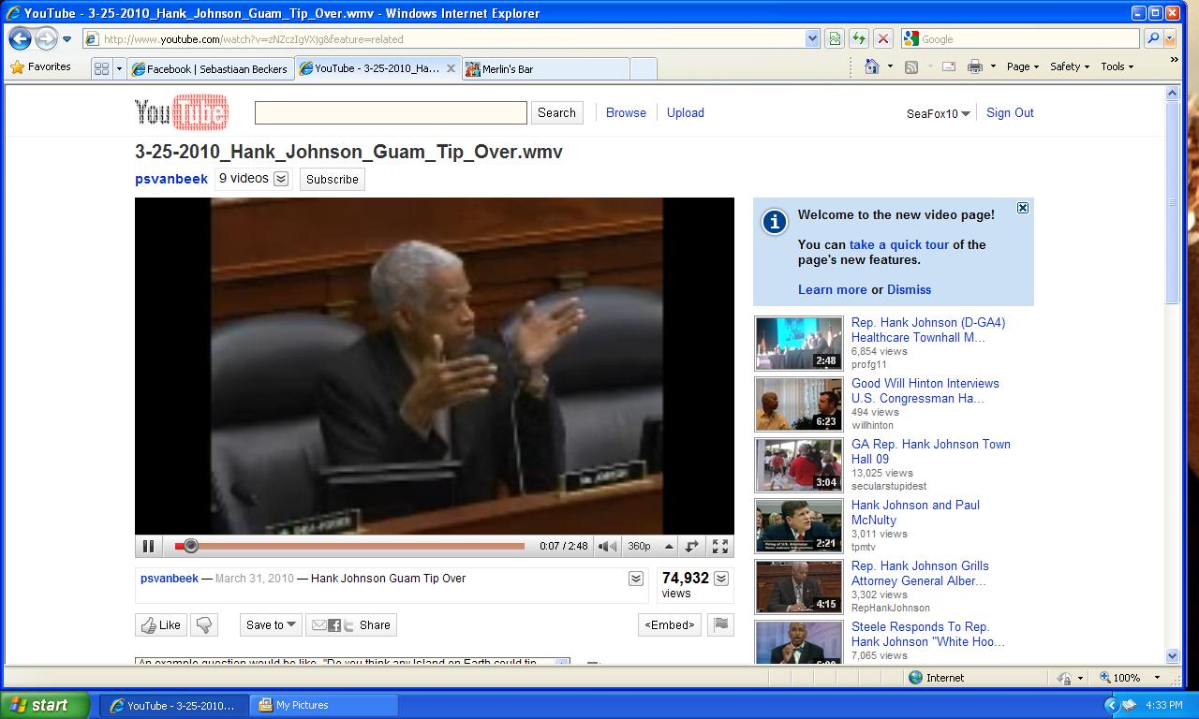Click the Embed button
This screenshot has width=1199, height=719.
pos(670,624)
